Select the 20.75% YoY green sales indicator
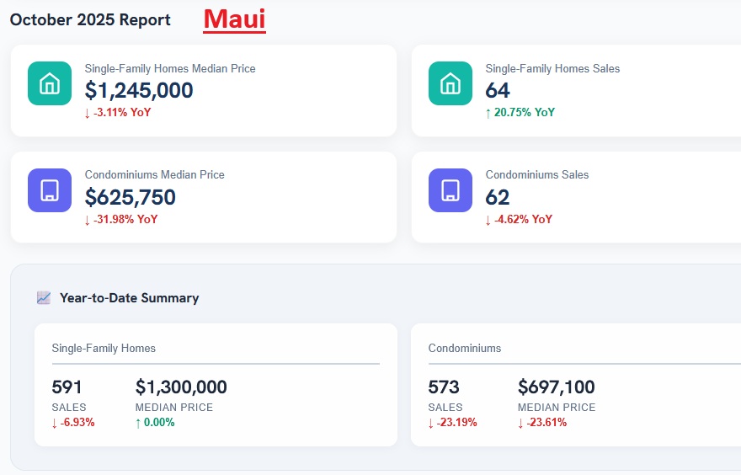 point(520,112)
